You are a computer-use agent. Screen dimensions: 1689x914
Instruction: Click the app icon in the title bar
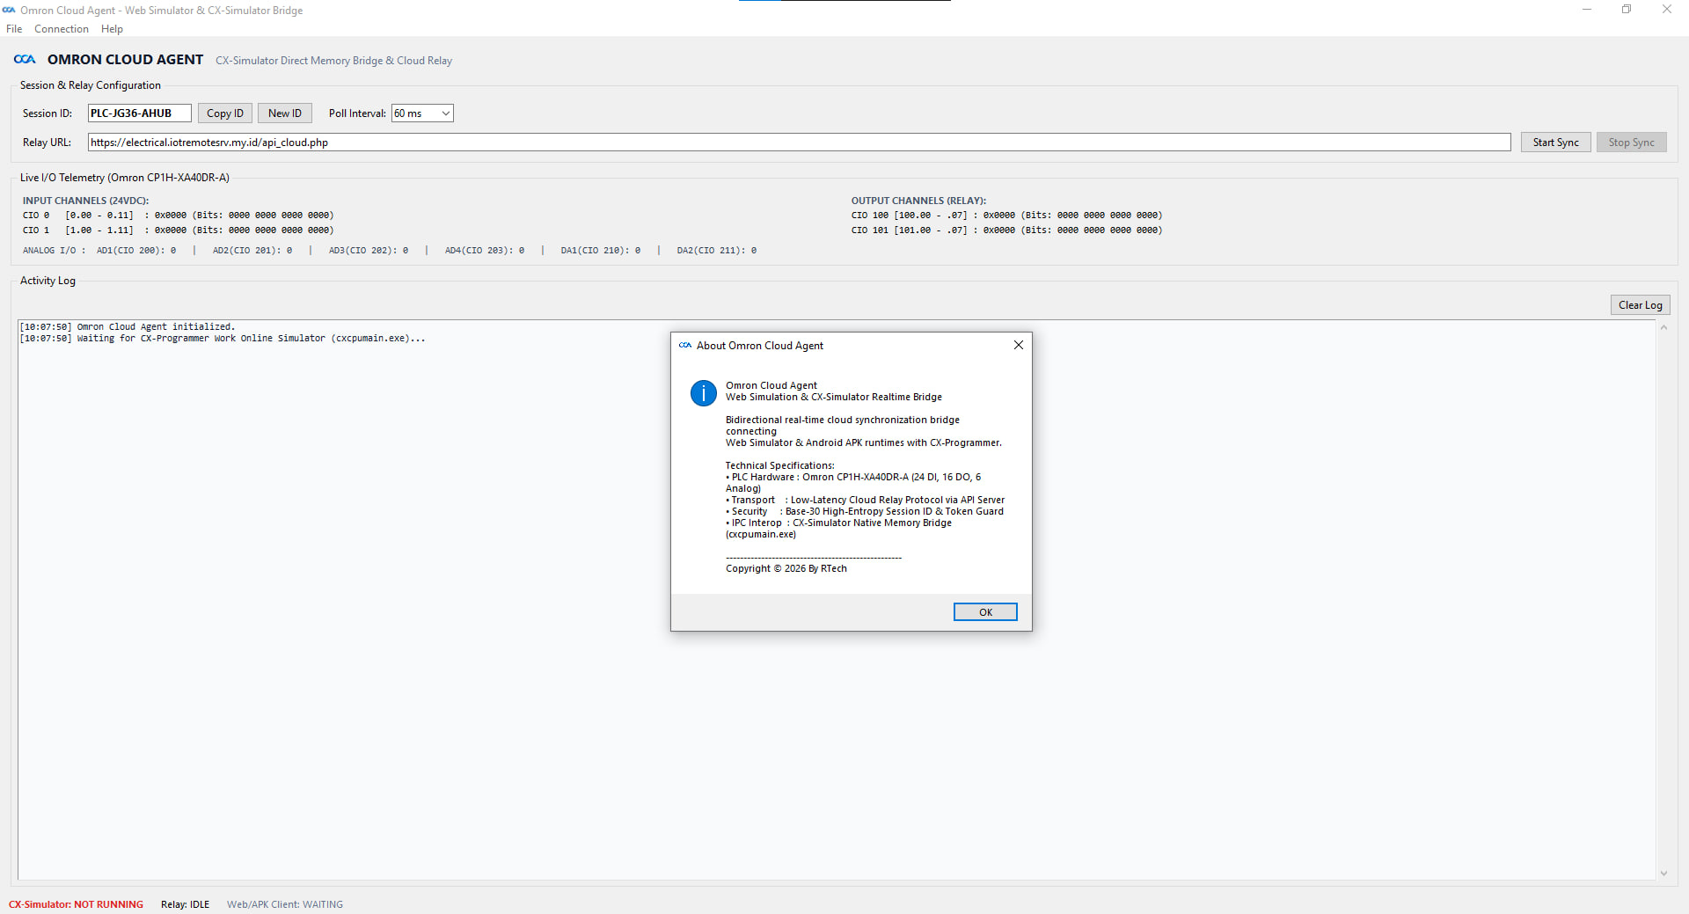coord(10,11)
